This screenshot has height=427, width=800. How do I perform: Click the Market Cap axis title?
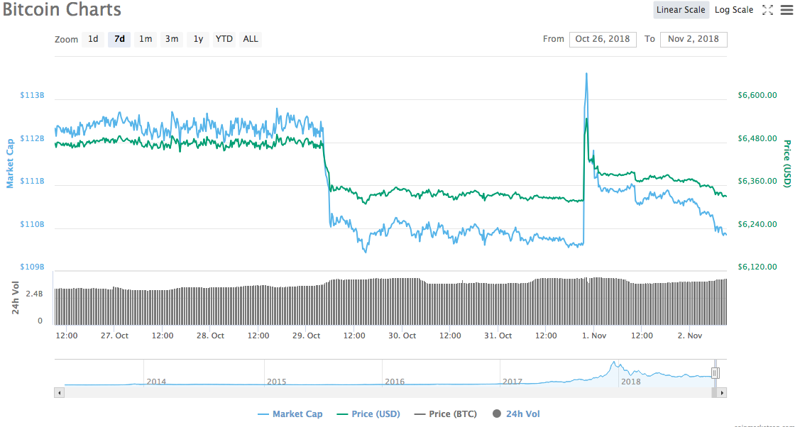pyautogui.click(x=10, y=163)
